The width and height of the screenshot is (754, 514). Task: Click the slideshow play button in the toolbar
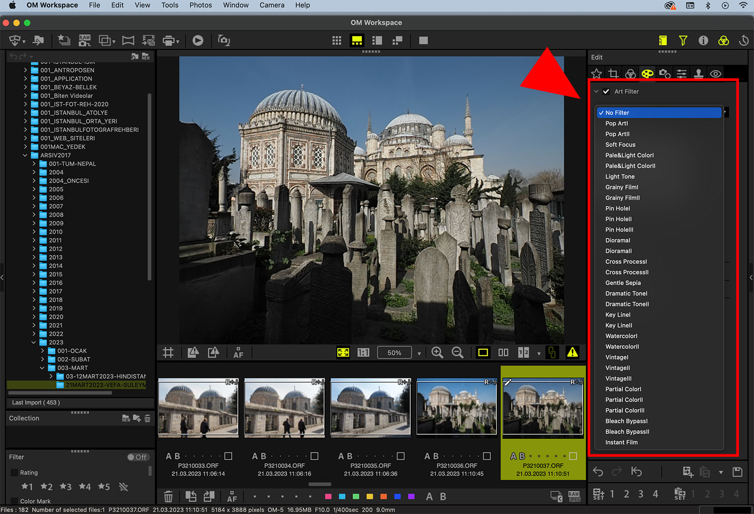pos(198,41)
